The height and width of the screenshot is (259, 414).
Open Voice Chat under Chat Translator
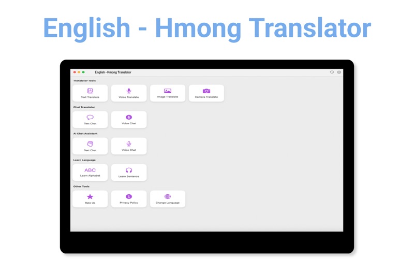(x=129, y=120)
